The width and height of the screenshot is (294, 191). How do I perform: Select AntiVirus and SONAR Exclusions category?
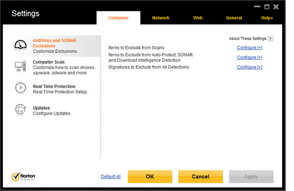pyautogui.click(x=57, y=46)
